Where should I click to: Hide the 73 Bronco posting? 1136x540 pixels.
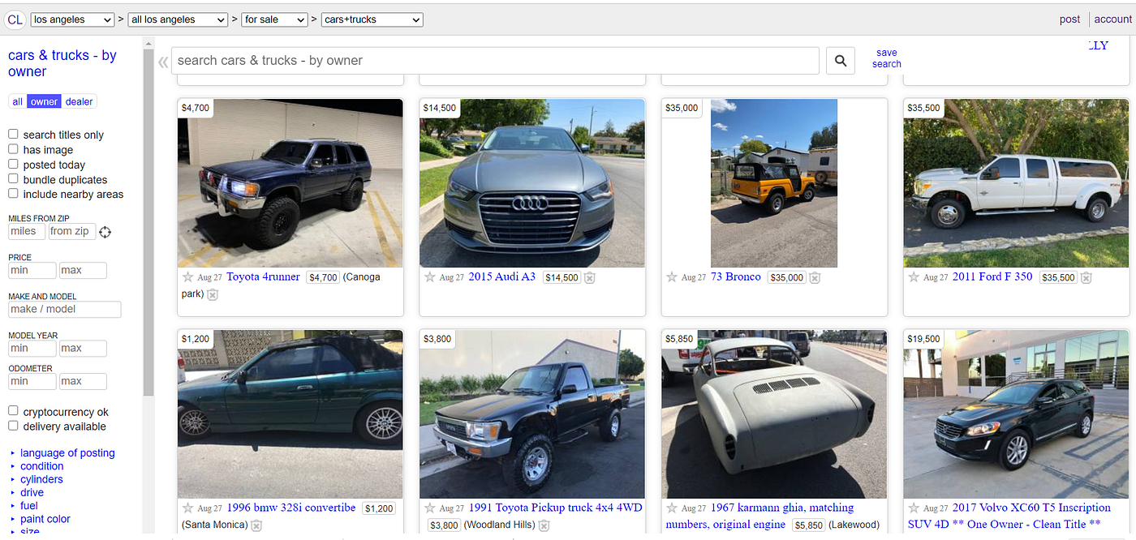[x=815, y=278]
